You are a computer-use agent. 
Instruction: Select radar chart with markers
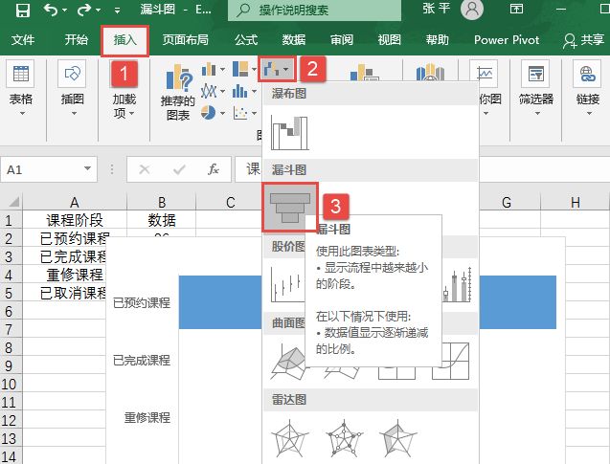click(344, 440)
